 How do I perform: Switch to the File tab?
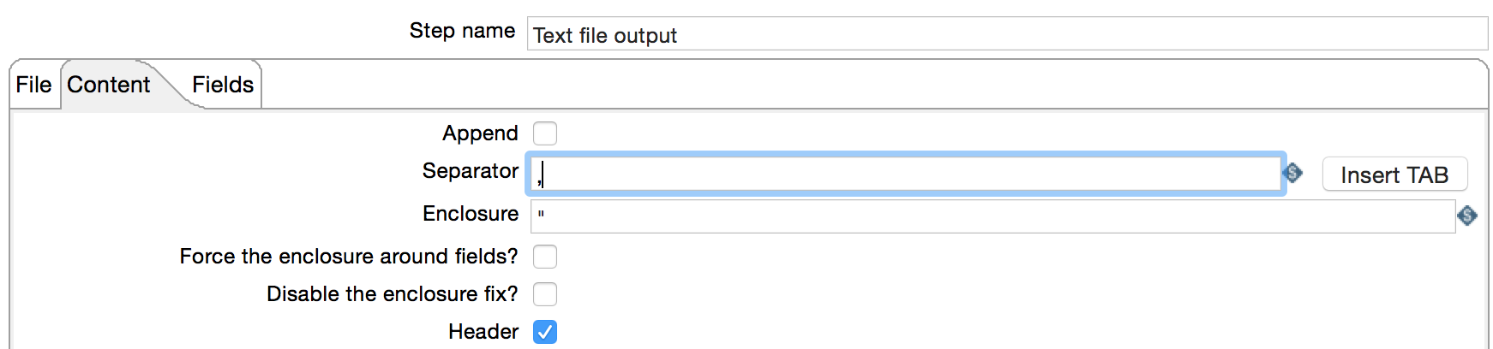33,85
